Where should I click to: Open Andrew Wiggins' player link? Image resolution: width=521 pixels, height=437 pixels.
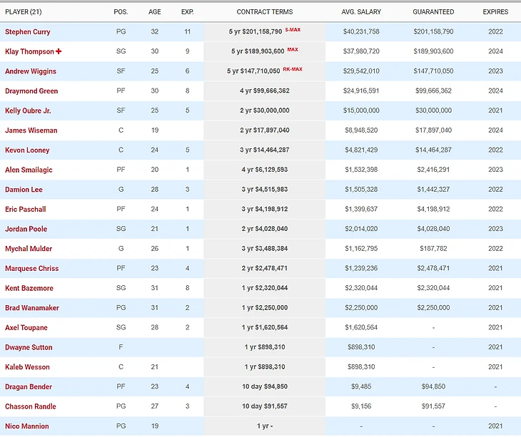30,71
